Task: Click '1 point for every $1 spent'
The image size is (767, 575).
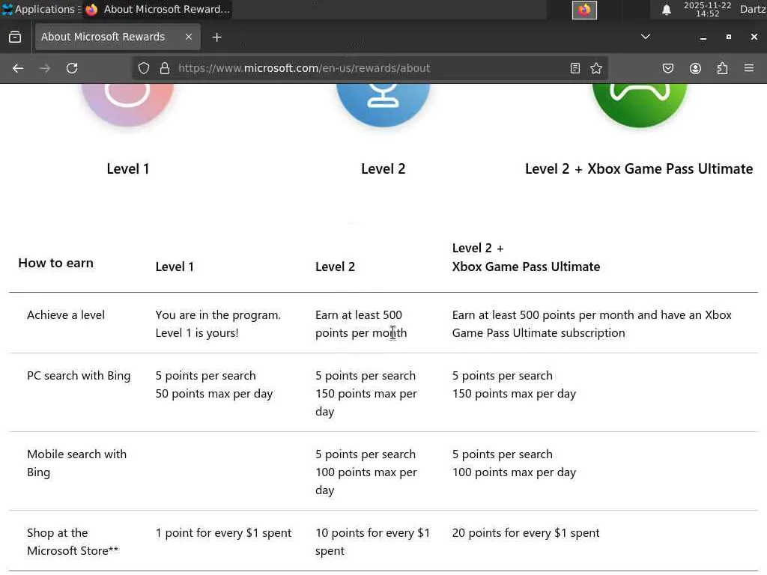Action: pos(223,533)
